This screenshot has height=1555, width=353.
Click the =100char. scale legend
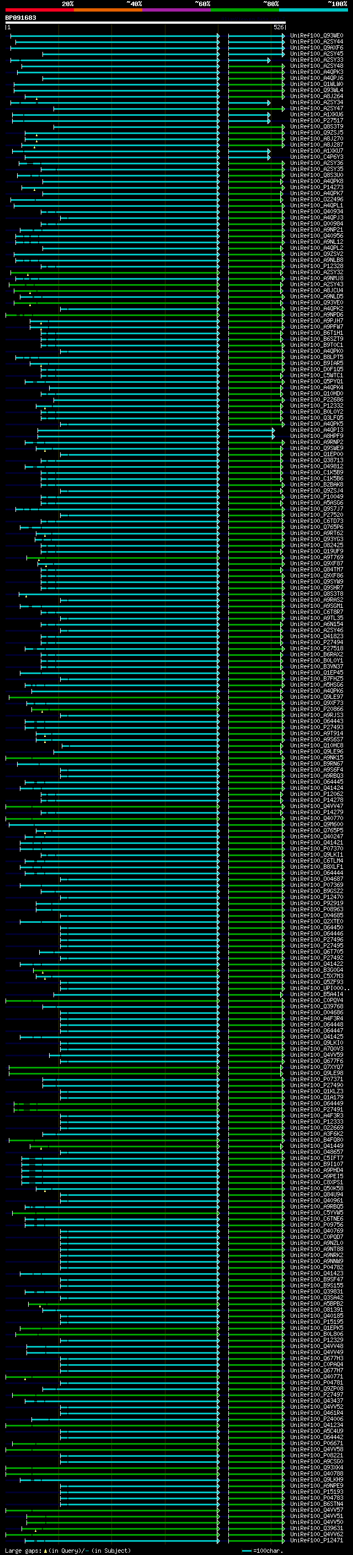[262, 1550]
